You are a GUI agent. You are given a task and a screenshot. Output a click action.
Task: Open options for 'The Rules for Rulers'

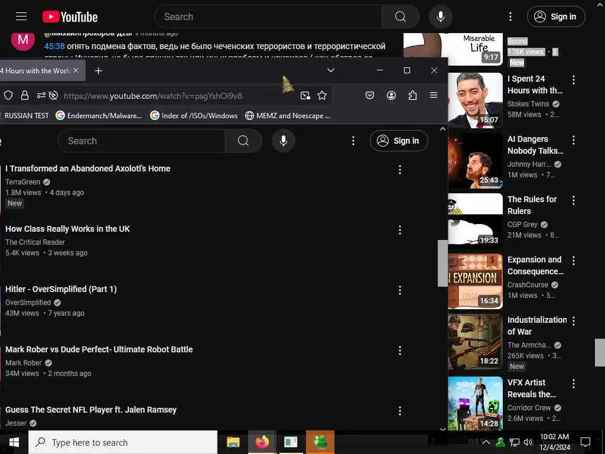tap(574, 200)
